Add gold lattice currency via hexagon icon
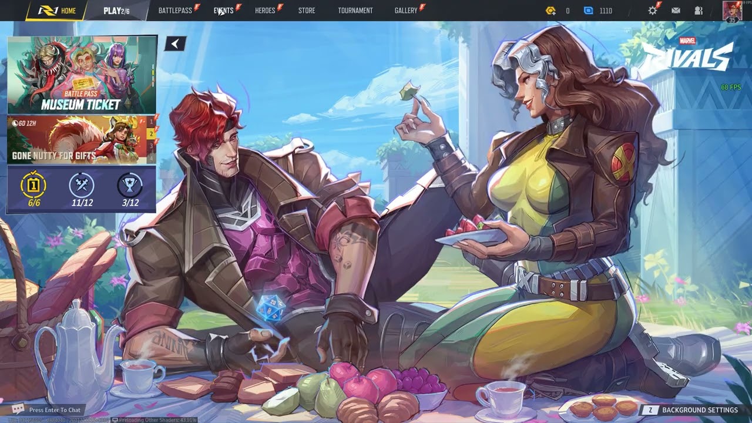The width and height of the screenshot is (752, 423). (550, 11)
